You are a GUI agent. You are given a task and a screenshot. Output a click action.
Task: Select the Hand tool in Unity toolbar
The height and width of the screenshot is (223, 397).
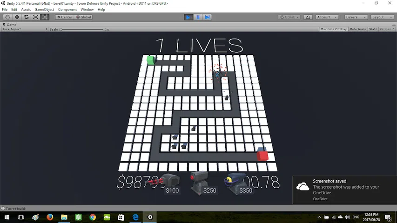click(x=7, y=17)
